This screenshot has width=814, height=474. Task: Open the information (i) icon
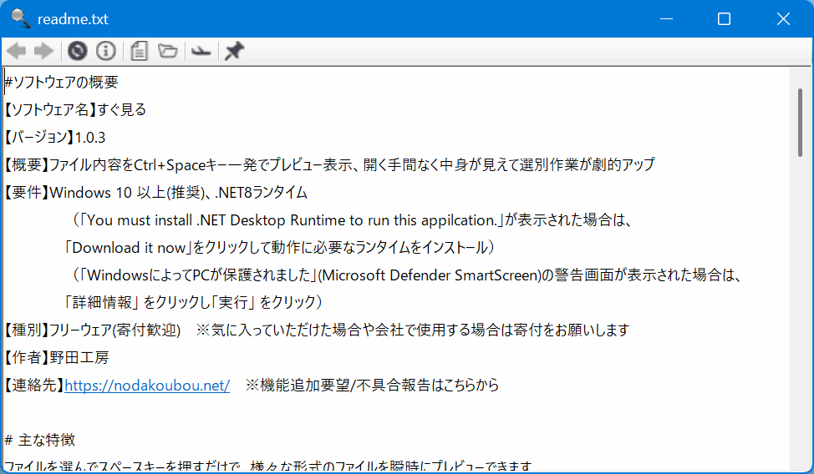point(106,51)
